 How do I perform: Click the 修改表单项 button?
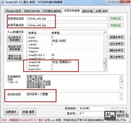pyautogui.click(x=117, y=44)
